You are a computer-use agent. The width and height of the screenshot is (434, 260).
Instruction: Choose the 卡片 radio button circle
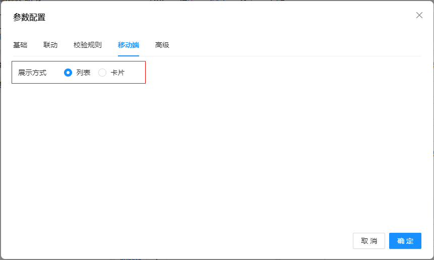click(x=102, y=73)
